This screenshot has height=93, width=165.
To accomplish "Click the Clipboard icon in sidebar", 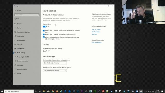I will point(15,65).
